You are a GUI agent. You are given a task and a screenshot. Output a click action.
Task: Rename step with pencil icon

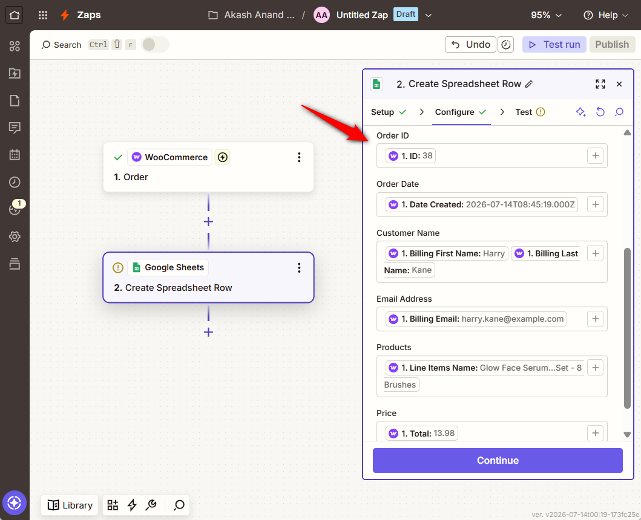(529, 84)
